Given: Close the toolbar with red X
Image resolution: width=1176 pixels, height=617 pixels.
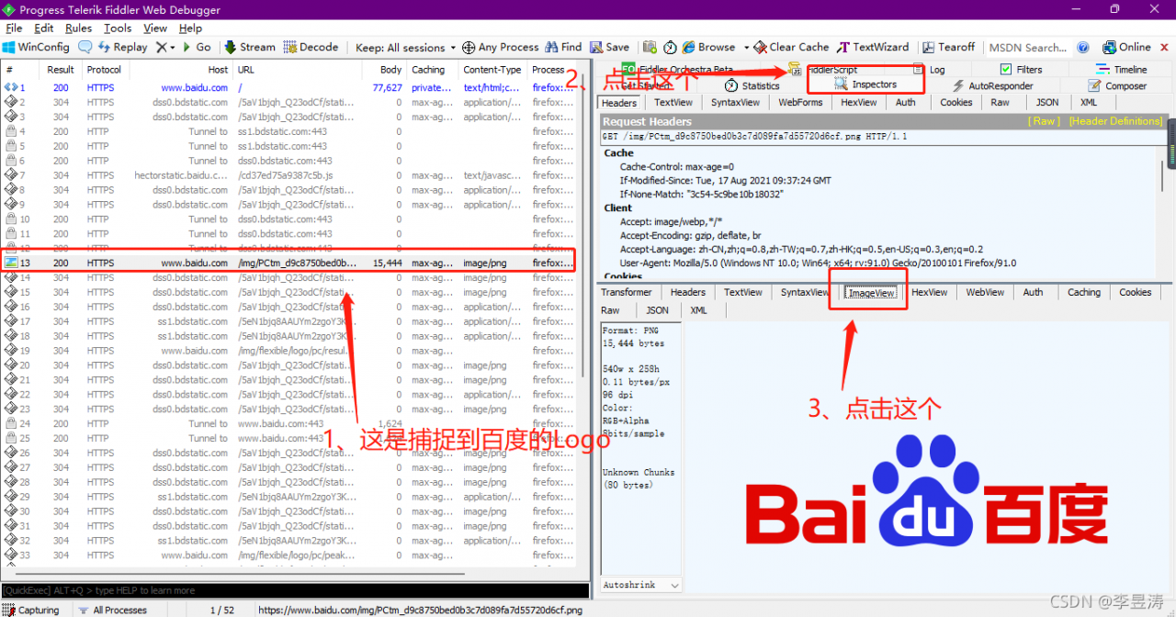Looking at the screenshot, I should tap(1164, 48).
